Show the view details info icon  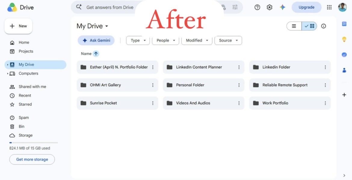click(x=323, y=26)
